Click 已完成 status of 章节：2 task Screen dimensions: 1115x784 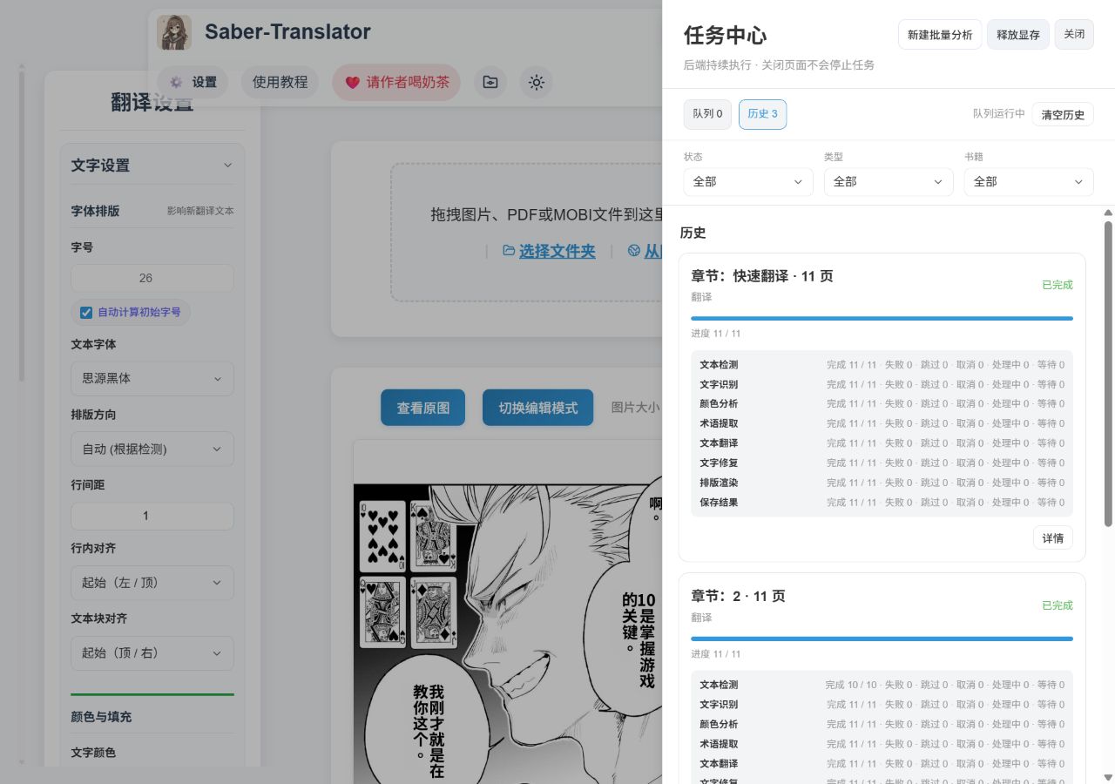1058,605
